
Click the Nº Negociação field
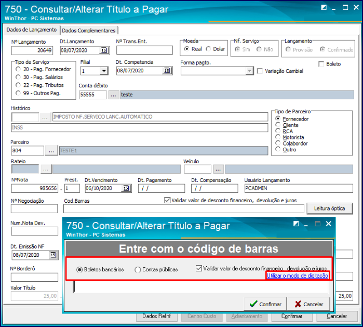pos(34,209)
